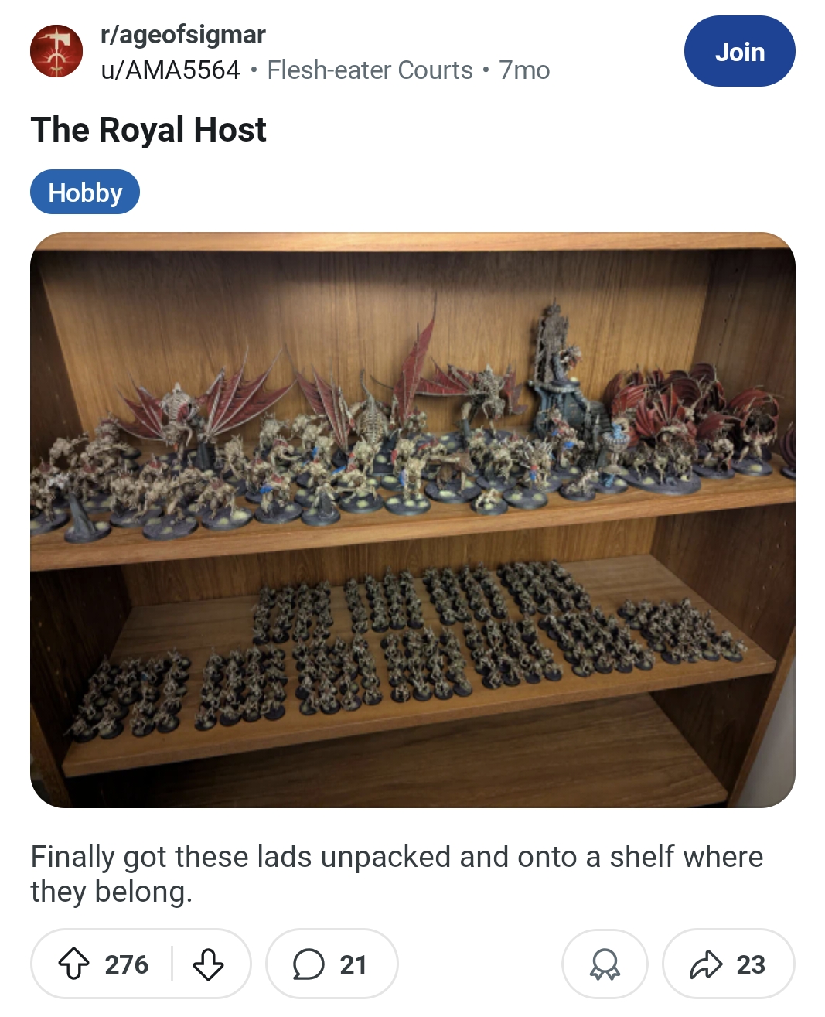This screenshot has height=1017, width=825.
Task: Tap the Flesh-eater Courts user flair
Action: click(x=370, y=70)
